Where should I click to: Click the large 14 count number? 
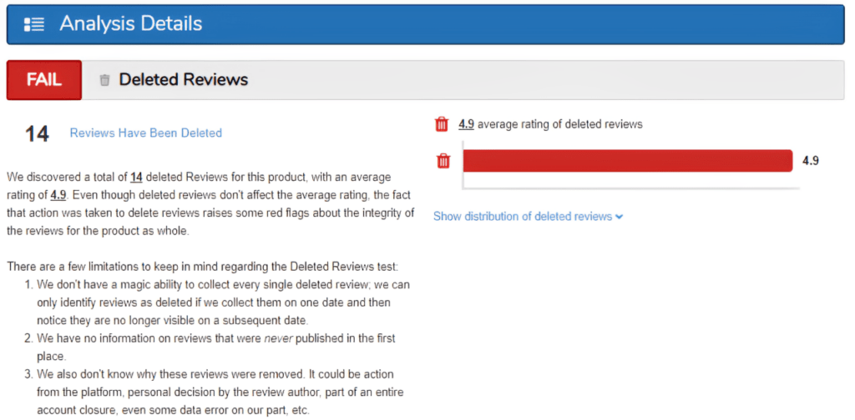pos(37,133)
